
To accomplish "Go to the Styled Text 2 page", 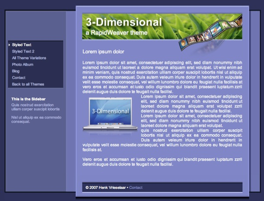I will [23, 51].
